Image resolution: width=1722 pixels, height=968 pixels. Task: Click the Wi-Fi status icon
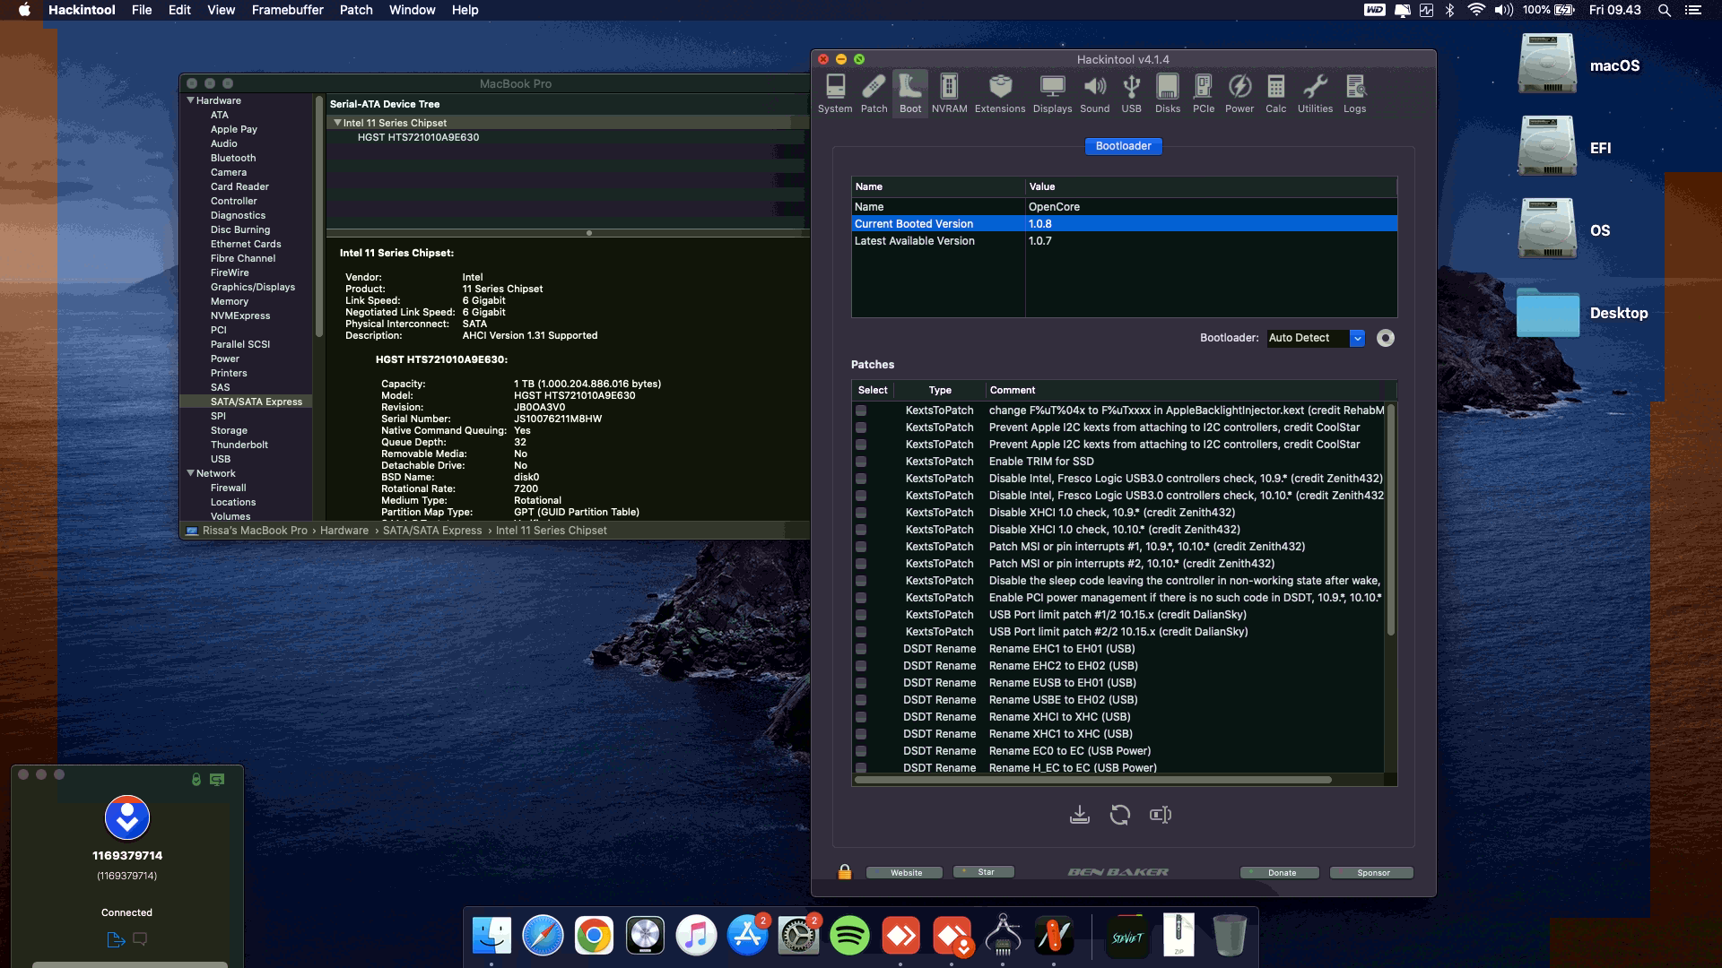(1475, 10)
